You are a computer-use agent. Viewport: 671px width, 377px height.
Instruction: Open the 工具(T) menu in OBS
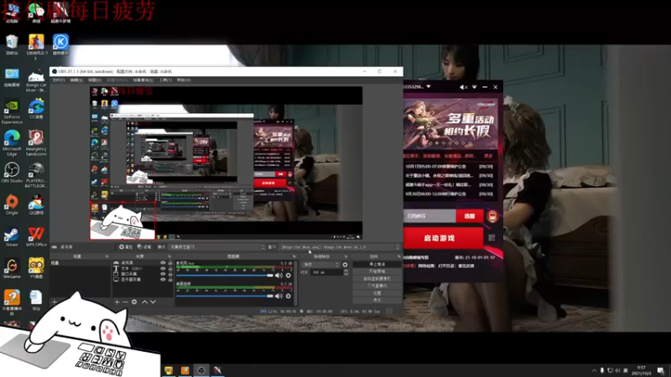point(165,80)
